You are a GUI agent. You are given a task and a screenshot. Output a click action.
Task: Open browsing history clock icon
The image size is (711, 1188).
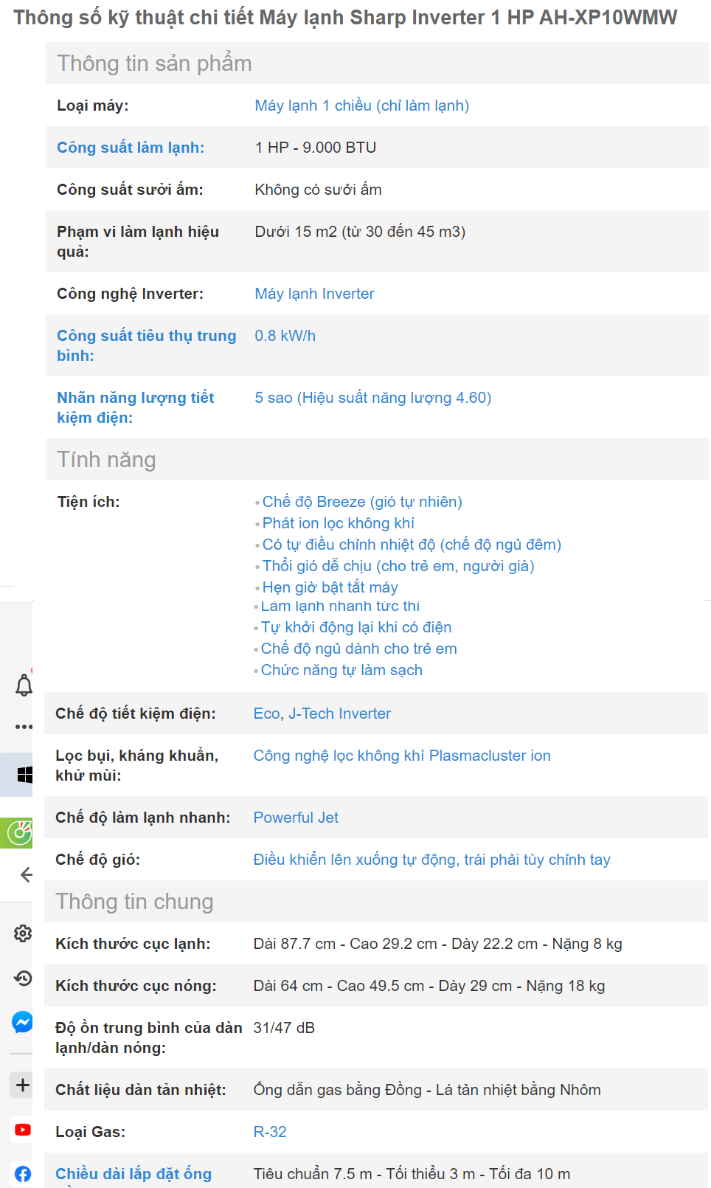click(23, 978)
